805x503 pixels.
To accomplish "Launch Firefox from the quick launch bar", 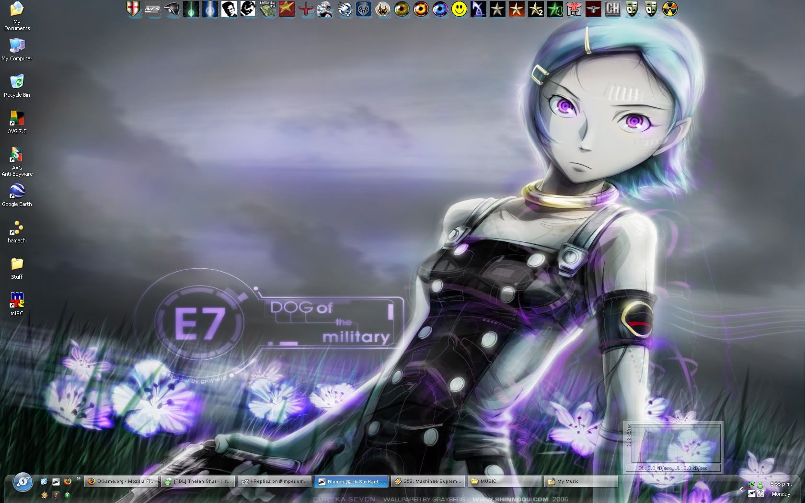I will tap(68, 481).
